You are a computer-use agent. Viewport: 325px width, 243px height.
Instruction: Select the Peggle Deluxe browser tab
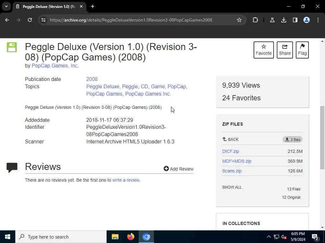click(x=49, y=7)
